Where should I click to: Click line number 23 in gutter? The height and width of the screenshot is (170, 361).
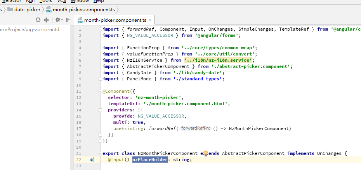point(79,166)
